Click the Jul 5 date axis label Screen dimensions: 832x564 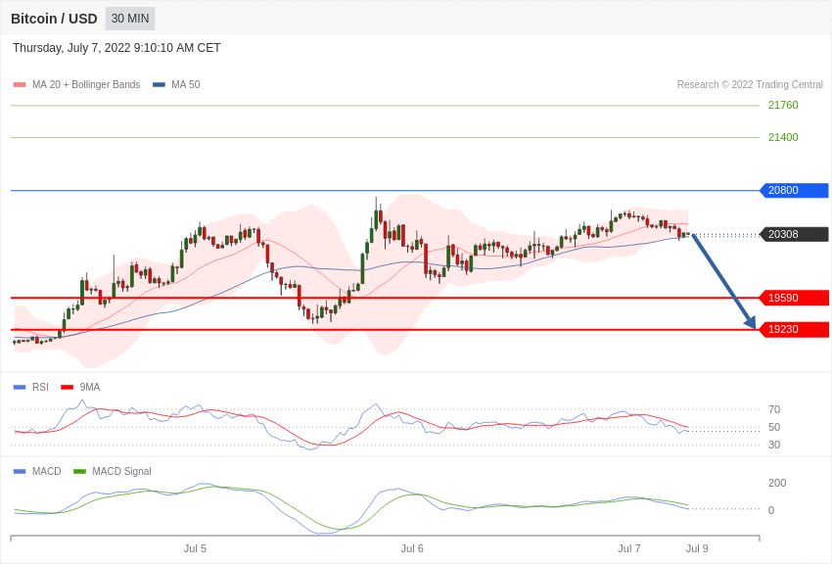195,548
